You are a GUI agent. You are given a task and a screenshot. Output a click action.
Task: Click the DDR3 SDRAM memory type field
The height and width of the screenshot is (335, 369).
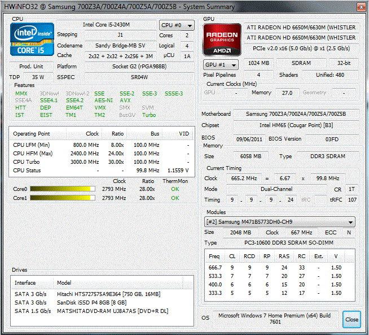[x=328, y=156]
